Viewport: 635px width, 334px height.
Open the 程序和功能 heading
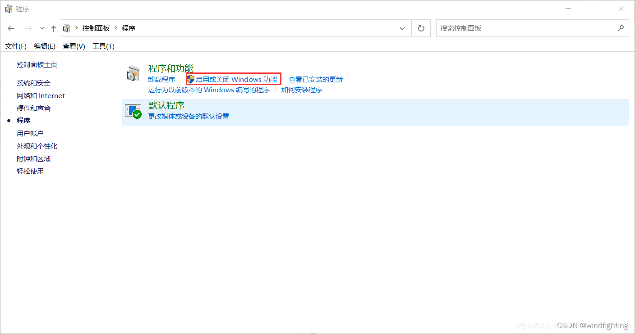click(171, 68)
